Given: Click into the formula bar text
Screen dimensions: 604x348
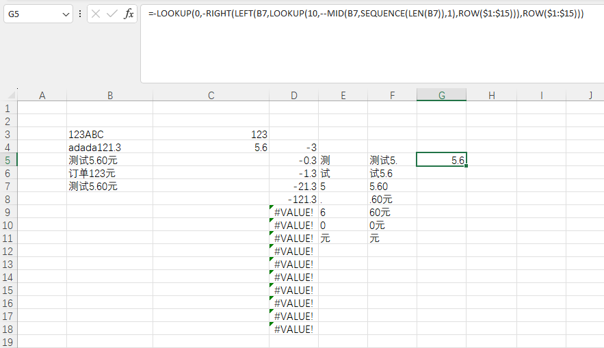Looking at the screenshot, I should [x=366, y=14].
